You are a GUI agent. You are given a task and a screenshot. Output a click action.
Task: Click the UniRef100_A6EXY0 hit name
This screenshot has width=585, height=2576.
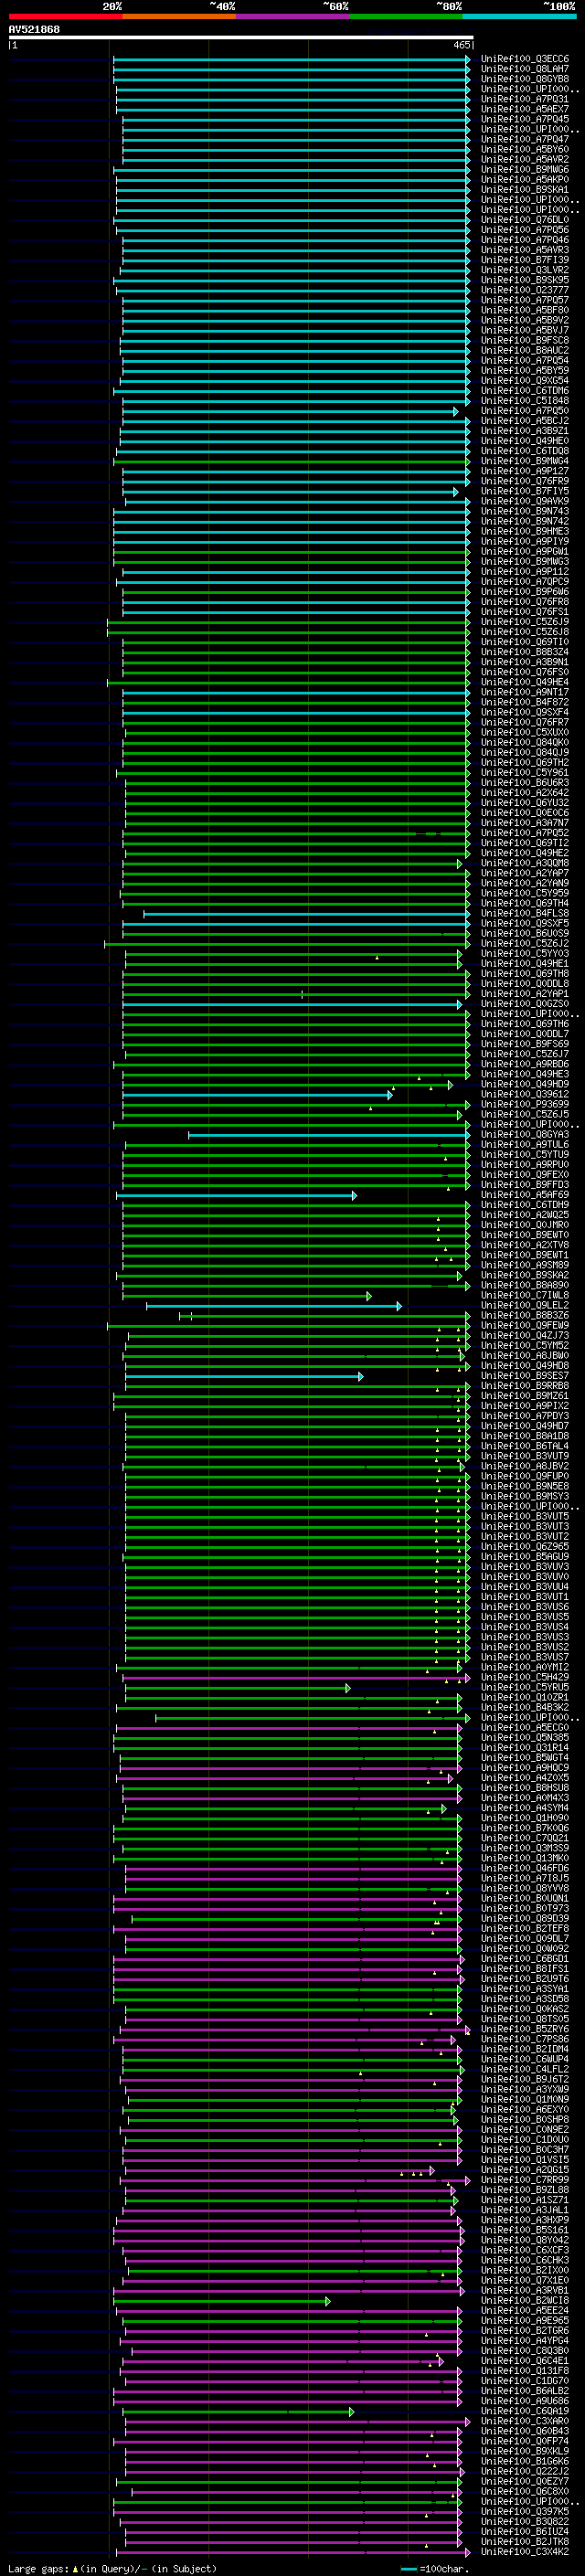[525, 2109]
